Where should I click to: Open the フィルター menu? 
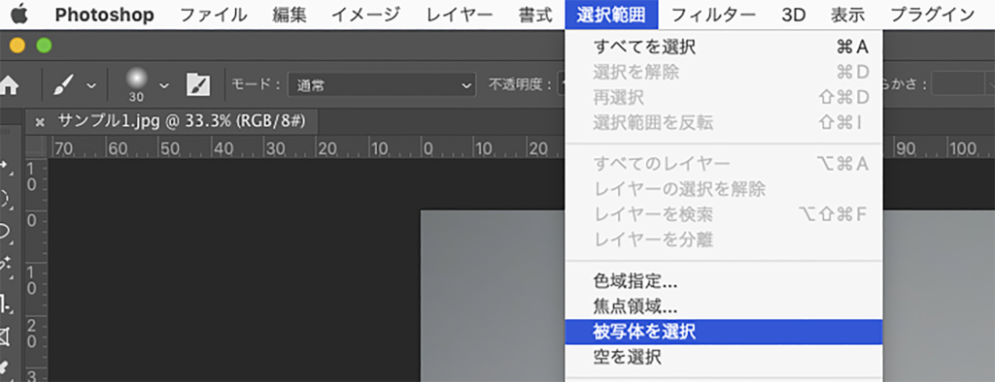[713, 15]
